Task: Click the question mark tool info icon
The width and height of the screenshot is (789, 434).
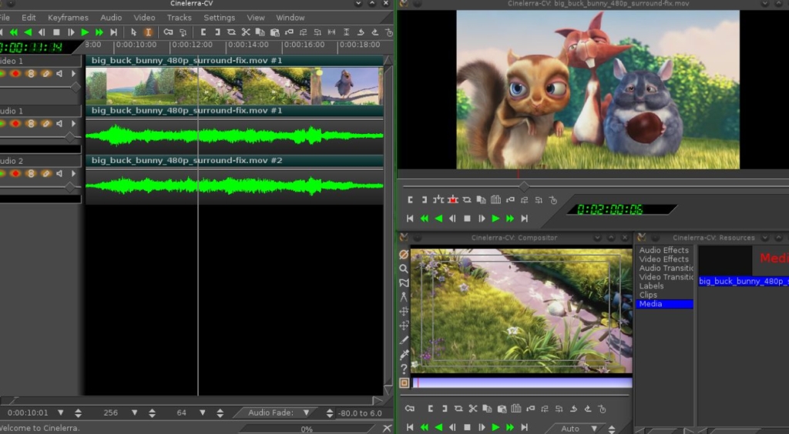Action: [404, 369]
